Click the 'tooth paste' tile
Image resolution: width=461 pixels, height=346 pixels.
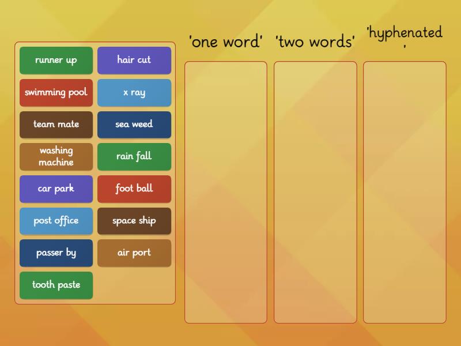click(56, 285)
